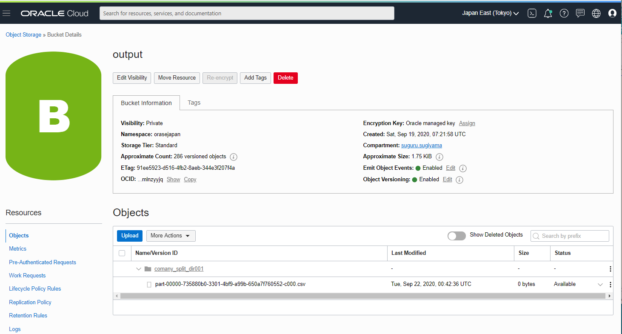Open the Cloud Shell icon
This screenshot has height=334, width=622.
pyautogui.click(x=532, y=13)
